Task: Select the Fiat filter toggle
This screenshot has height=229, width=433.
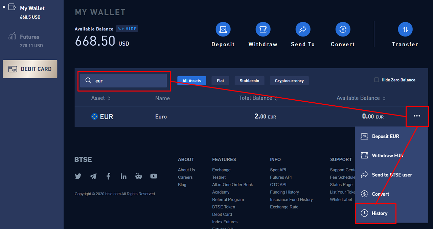Action: (220, 80)
